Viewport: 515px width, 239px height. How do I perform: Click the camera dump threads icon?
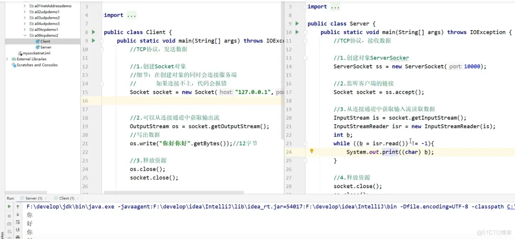[x=9, y=223]
